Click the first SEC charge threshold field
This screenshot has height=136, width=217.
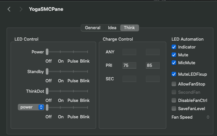click(129, 79)
